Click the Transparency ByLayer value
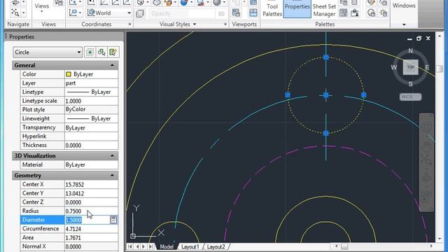This screenshot has height=252, width=448. pyautogui.click(x=91, y=127)
